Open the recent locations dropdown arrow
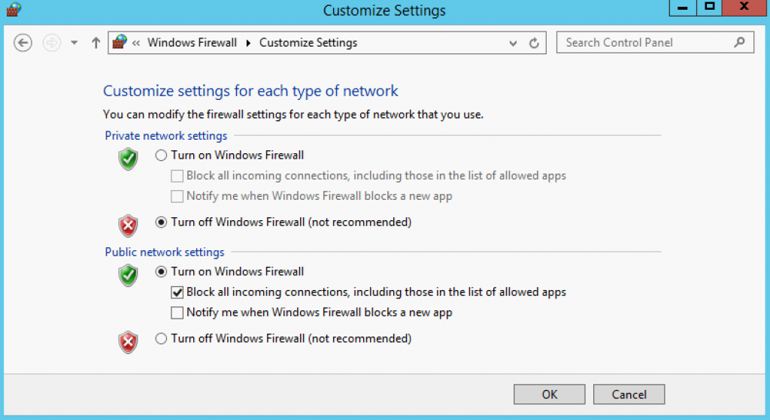The width and height of the screenshot is (770, 420). [x=74, y=43]
